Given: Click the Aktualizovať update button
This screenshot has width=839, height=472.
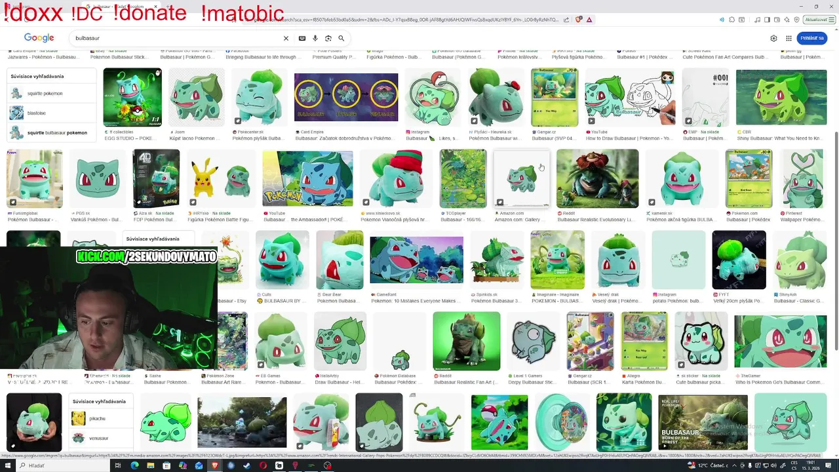Looking at the screenshot, I should (819, 20).
